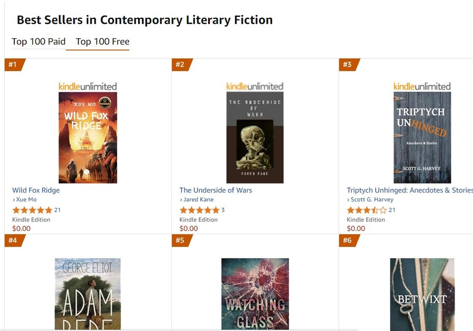This screenshot has height=331, width=473.
Task: Open the Watching Glass book cover
Action: pyautogui.click(x=255, y=294)
